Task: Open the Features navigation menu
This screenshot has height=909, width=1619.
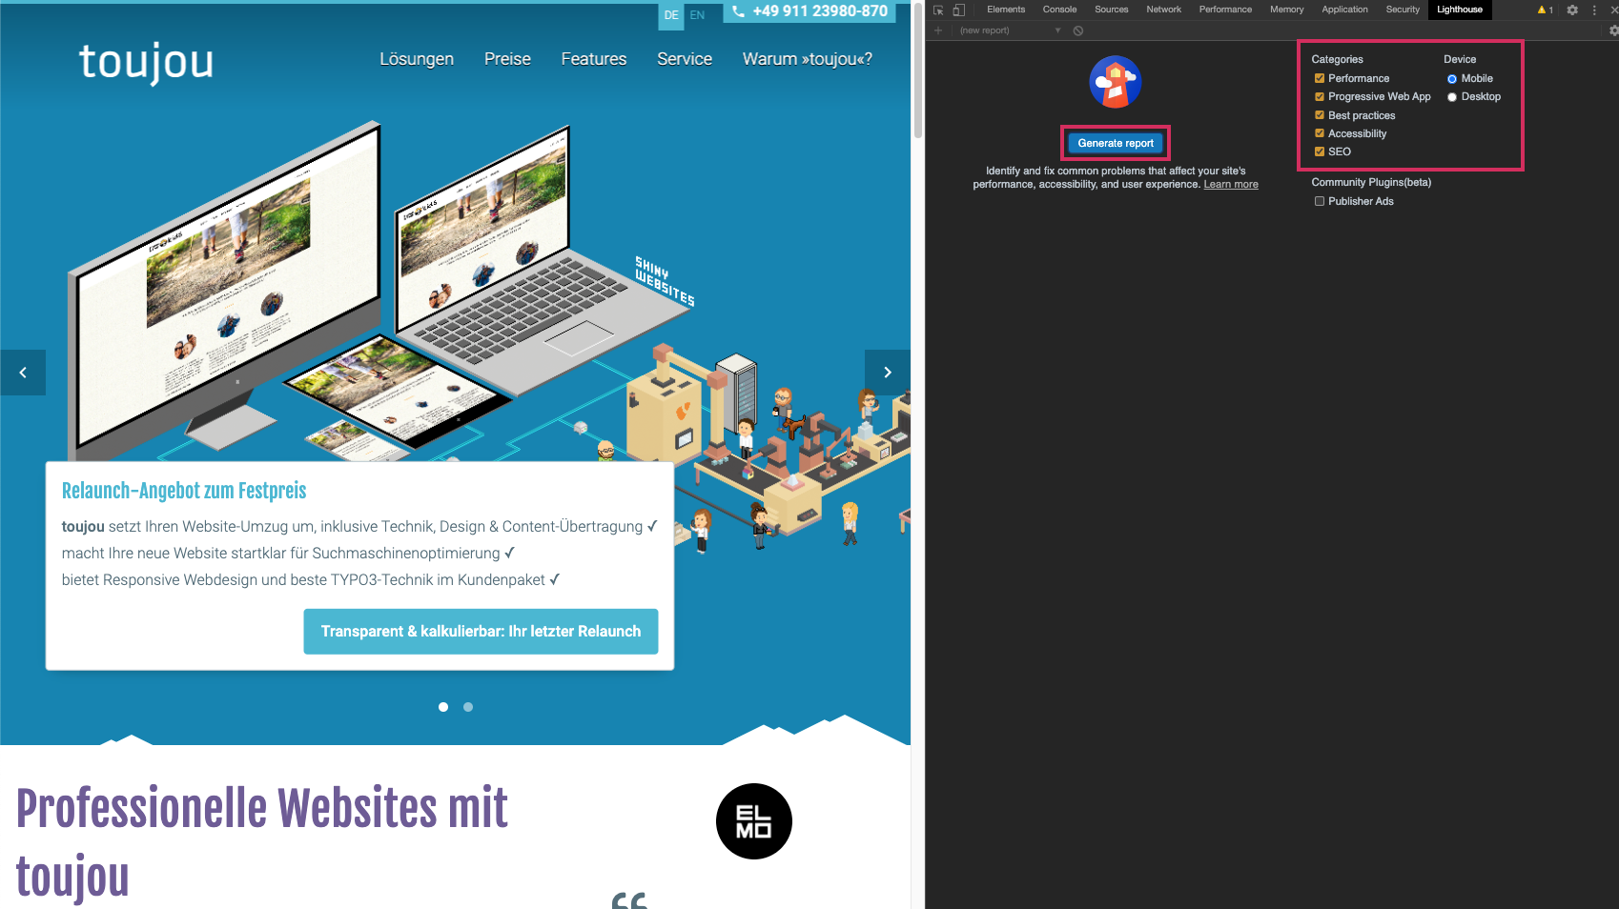Action: (593, 59)
